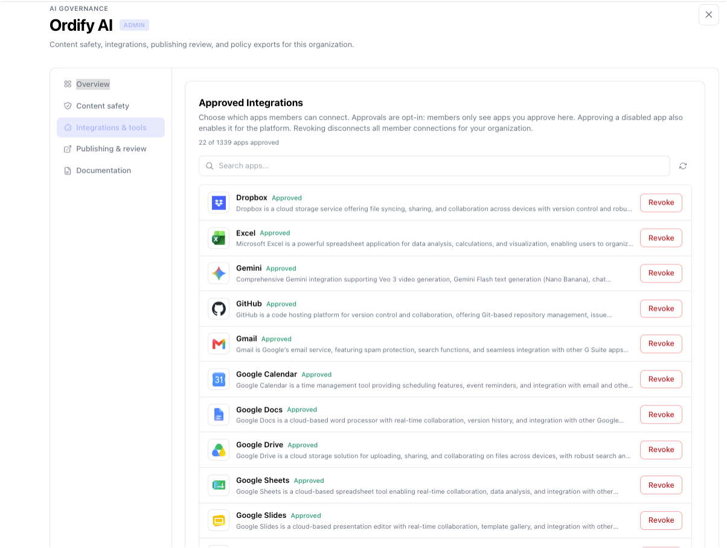Click the Google Slides icon
727x548 pixels.
click(x=219, y=521)
